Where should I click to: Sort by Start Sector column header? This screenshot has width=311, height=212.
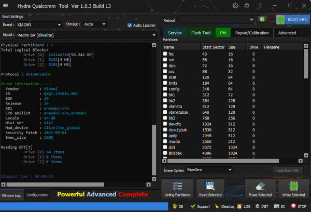213,47
